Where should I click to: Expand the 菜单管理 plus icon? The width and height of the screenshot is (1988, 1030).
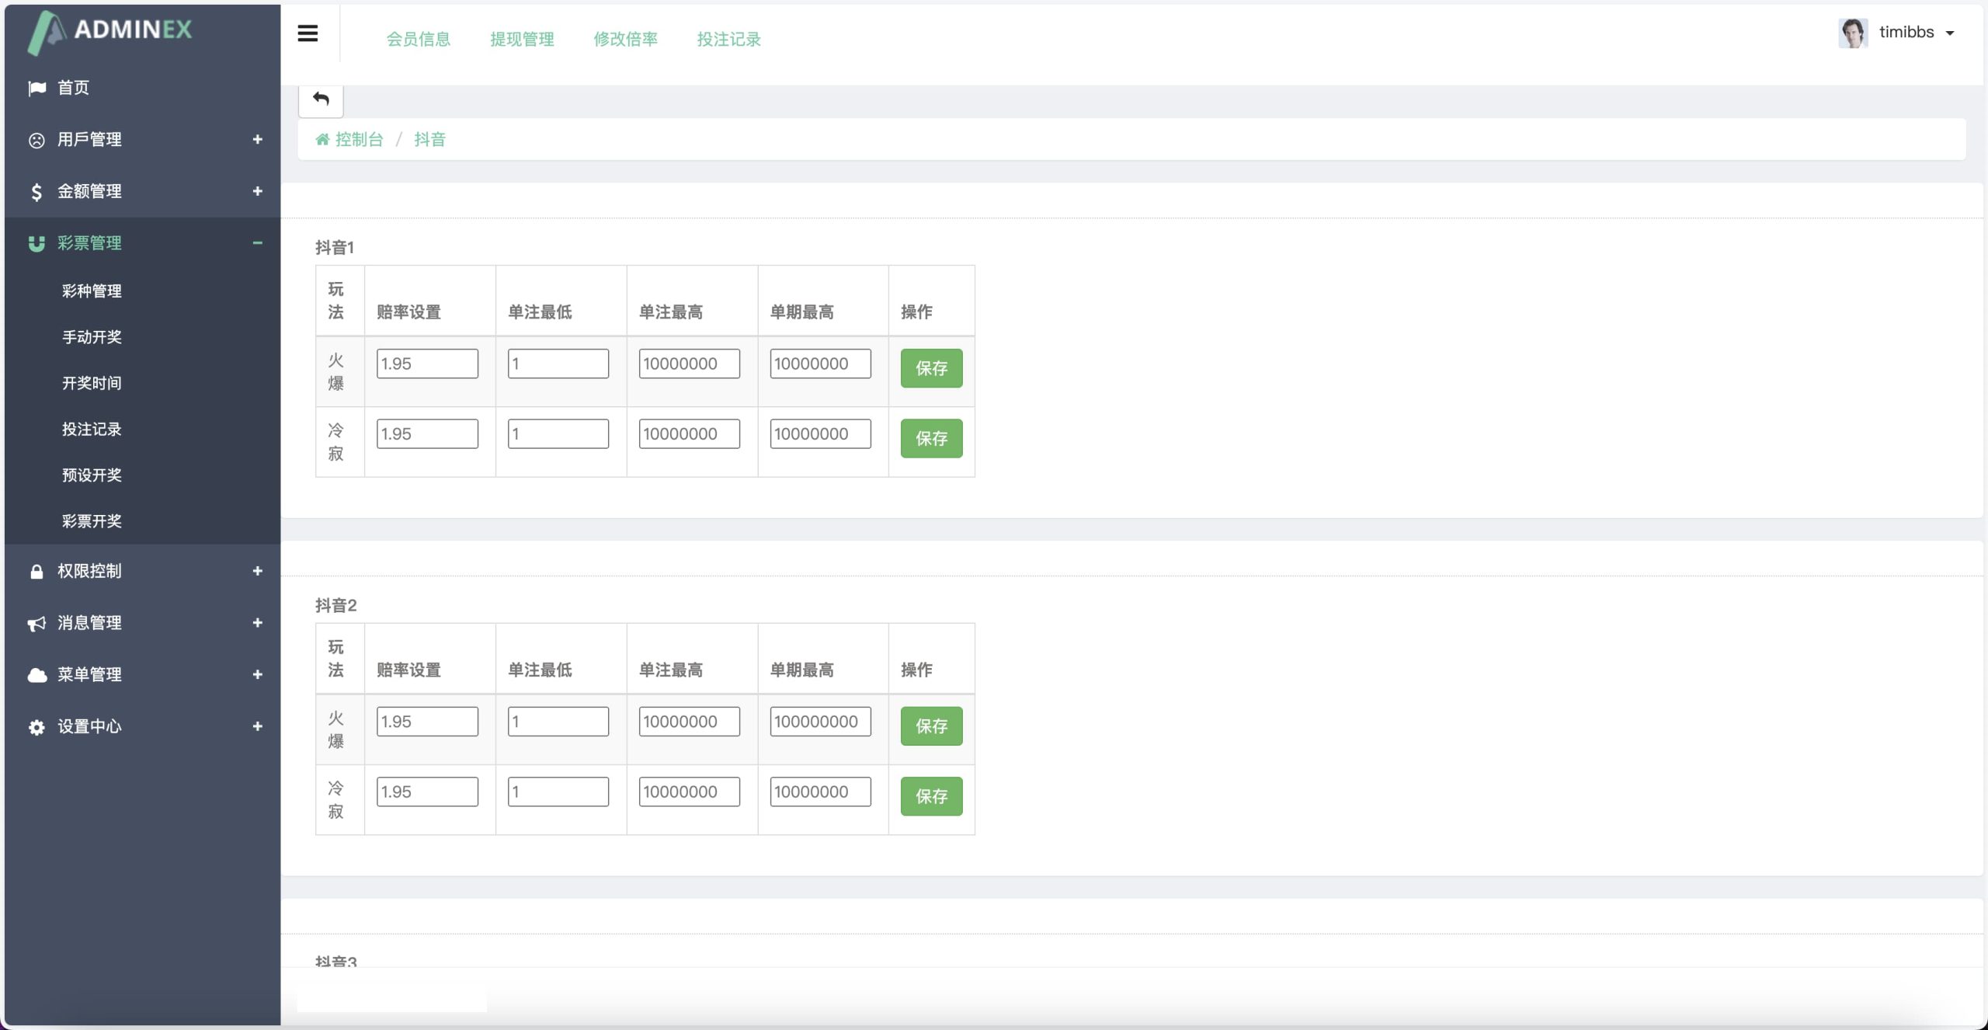pos(257,675)
